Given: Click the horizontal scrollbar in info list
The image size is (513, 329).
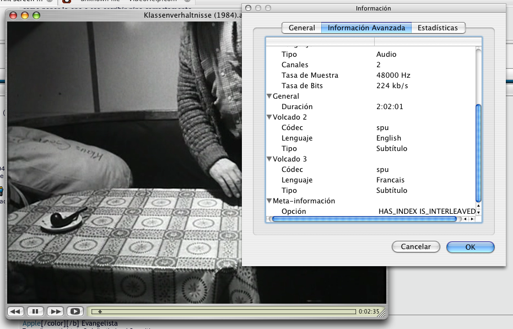Looking at the screenshot, I should point(364,219).
